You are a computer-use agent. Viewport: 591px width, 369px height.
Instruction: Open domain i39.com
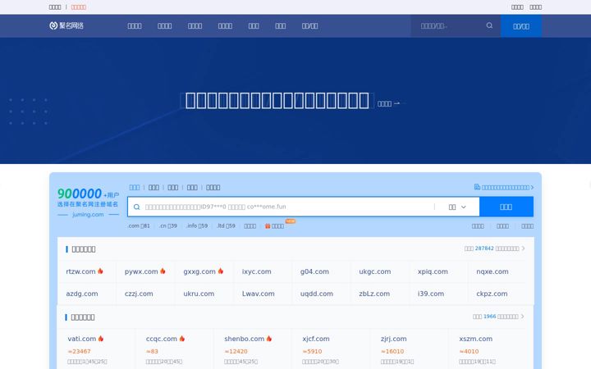pyautogui.click(x=431, y=294)
